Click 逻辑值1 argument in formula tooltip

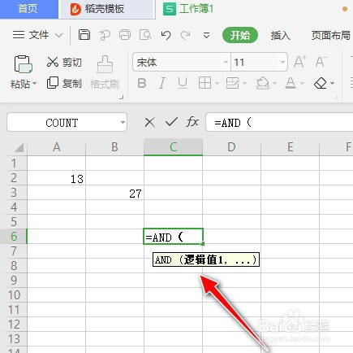204,259
